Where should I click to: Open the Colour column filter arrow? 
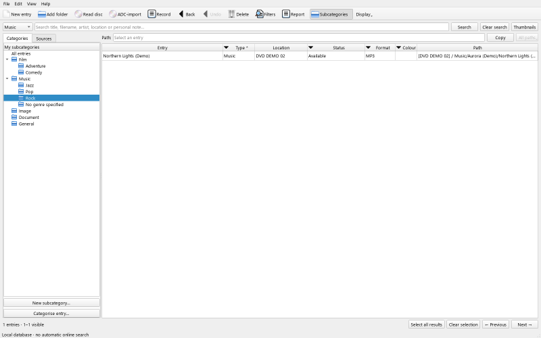coord(398,47)
